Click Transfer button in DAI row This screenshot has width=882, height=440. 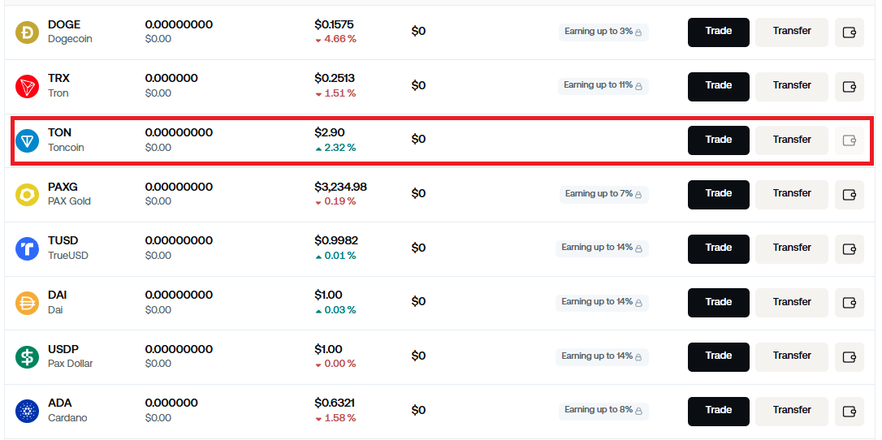click(x=791, y=303)
